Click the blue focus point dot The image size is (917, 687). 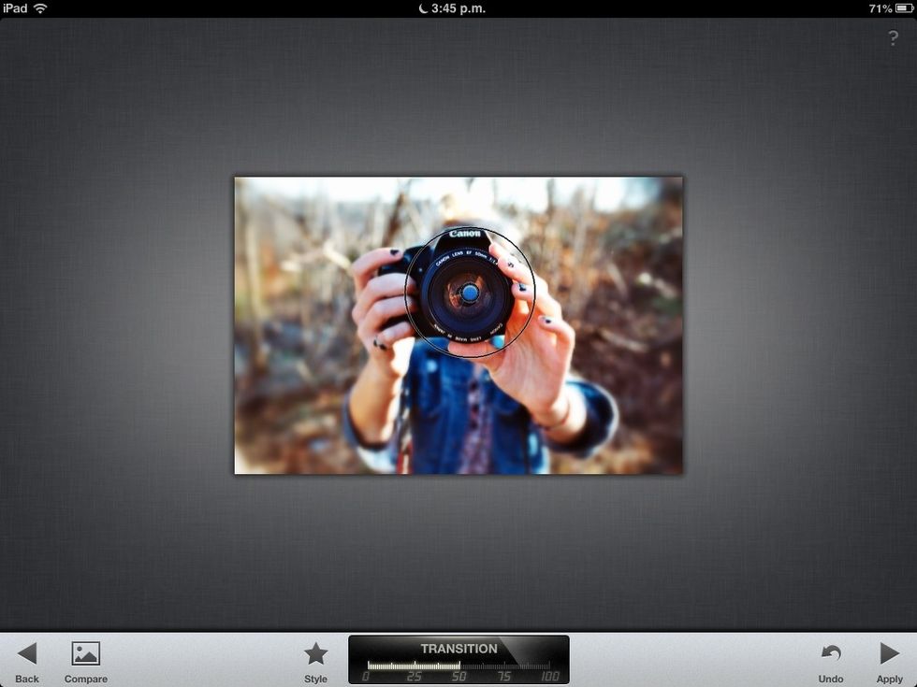470,293
